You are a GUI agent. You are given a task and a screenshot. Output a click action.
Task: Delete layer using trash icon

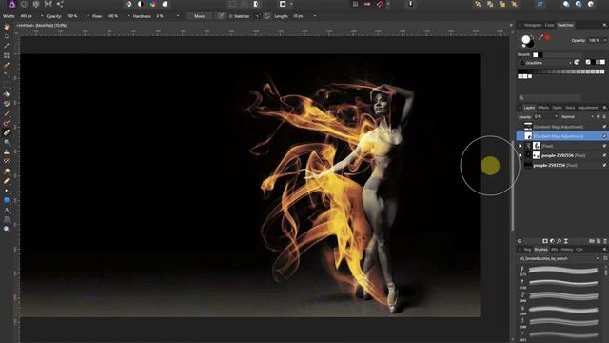point(605,241)
